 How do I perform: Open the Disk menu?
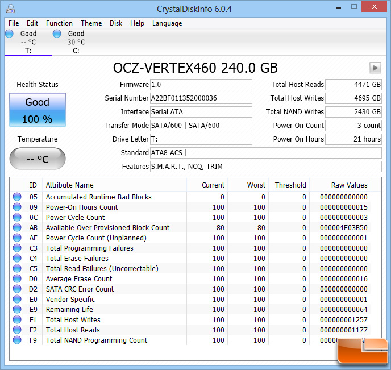116,23
